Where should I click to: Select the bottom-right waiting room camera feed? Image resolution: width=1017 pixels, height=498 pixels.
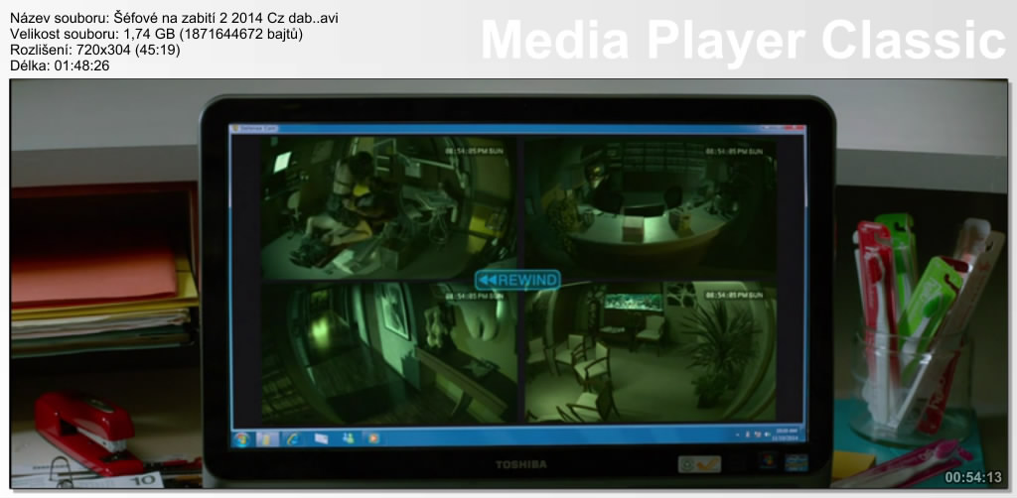tap(649, 353)
